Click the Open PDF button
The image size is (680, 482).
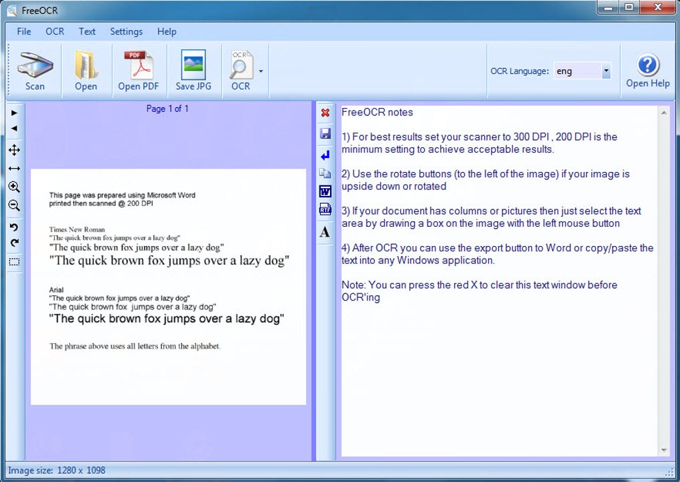click(139, 71)
